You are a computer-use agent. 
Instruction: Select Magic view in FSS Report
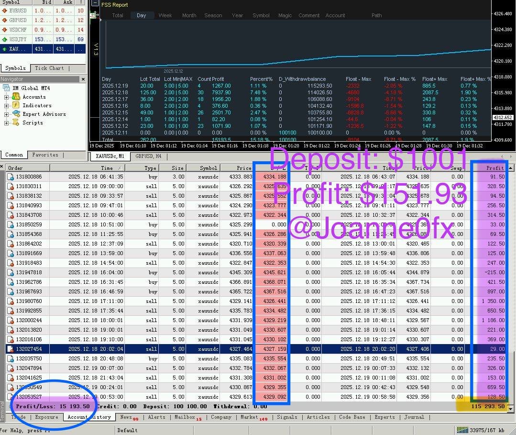click(285, 15)
